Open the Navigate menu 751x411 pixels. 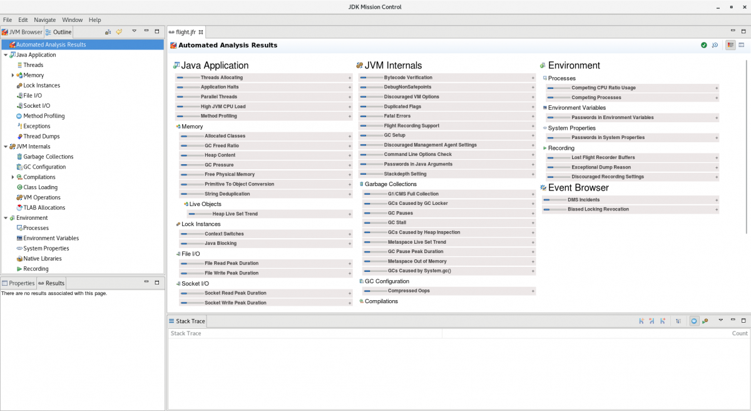(x=45, y=19)
